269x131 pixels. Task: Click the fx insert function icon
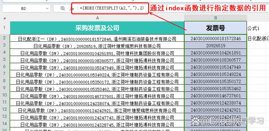click(x=72, y=8)
